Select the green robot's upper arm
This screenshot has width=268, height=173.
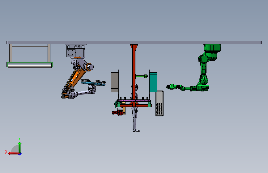click(x=204, y=69)
